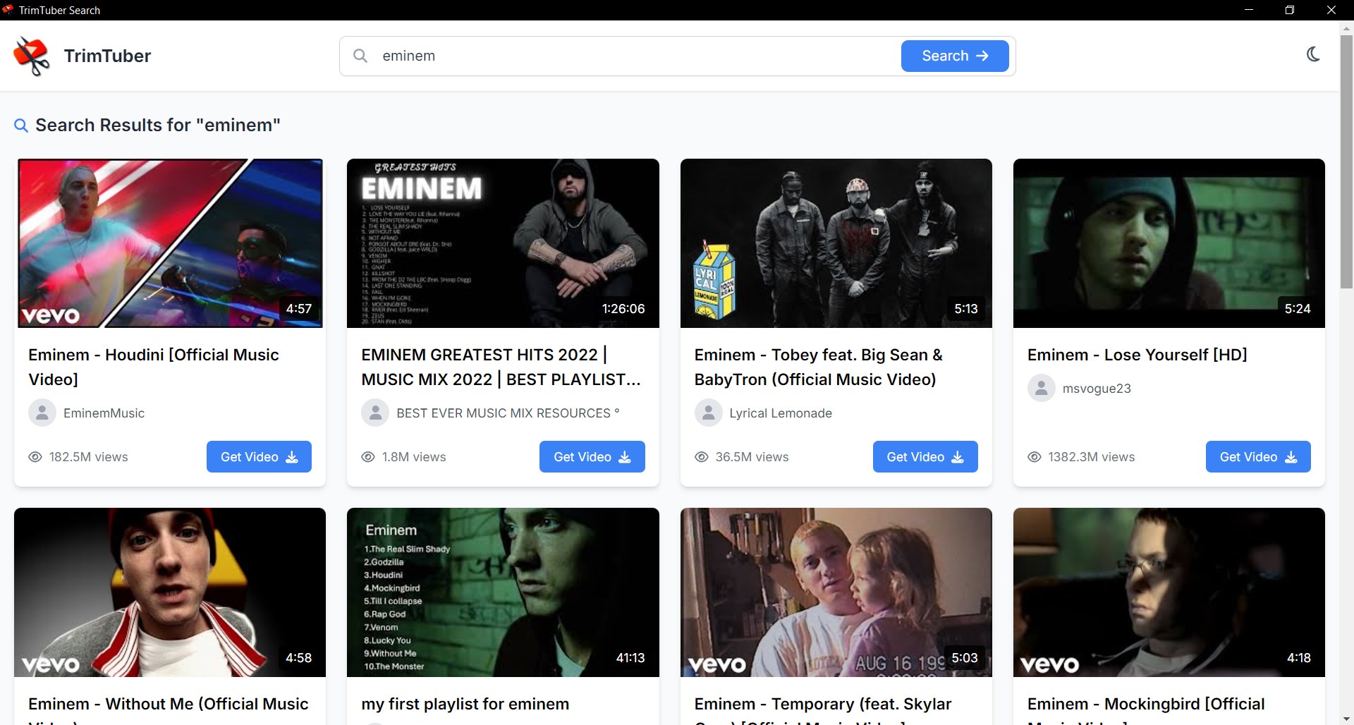Click the 41:13 duration badge on playlist video

(630, 658)
